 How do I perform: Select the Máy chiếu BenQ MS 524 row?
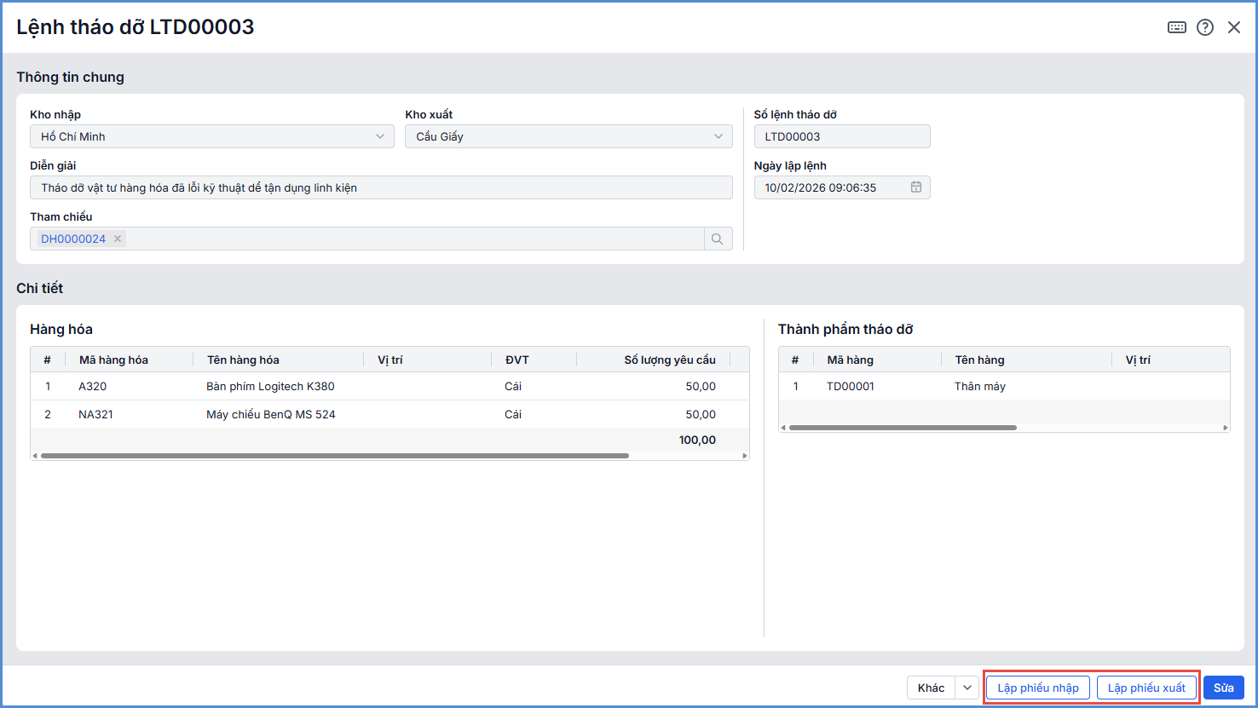coord(270,415)
